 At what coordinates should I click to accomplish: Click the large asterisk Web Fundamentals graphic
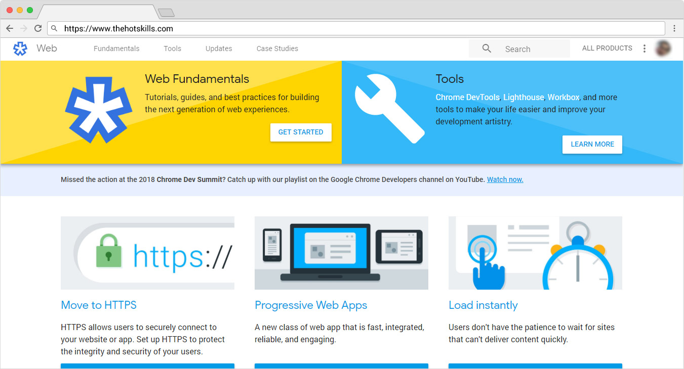pos(99,110)
